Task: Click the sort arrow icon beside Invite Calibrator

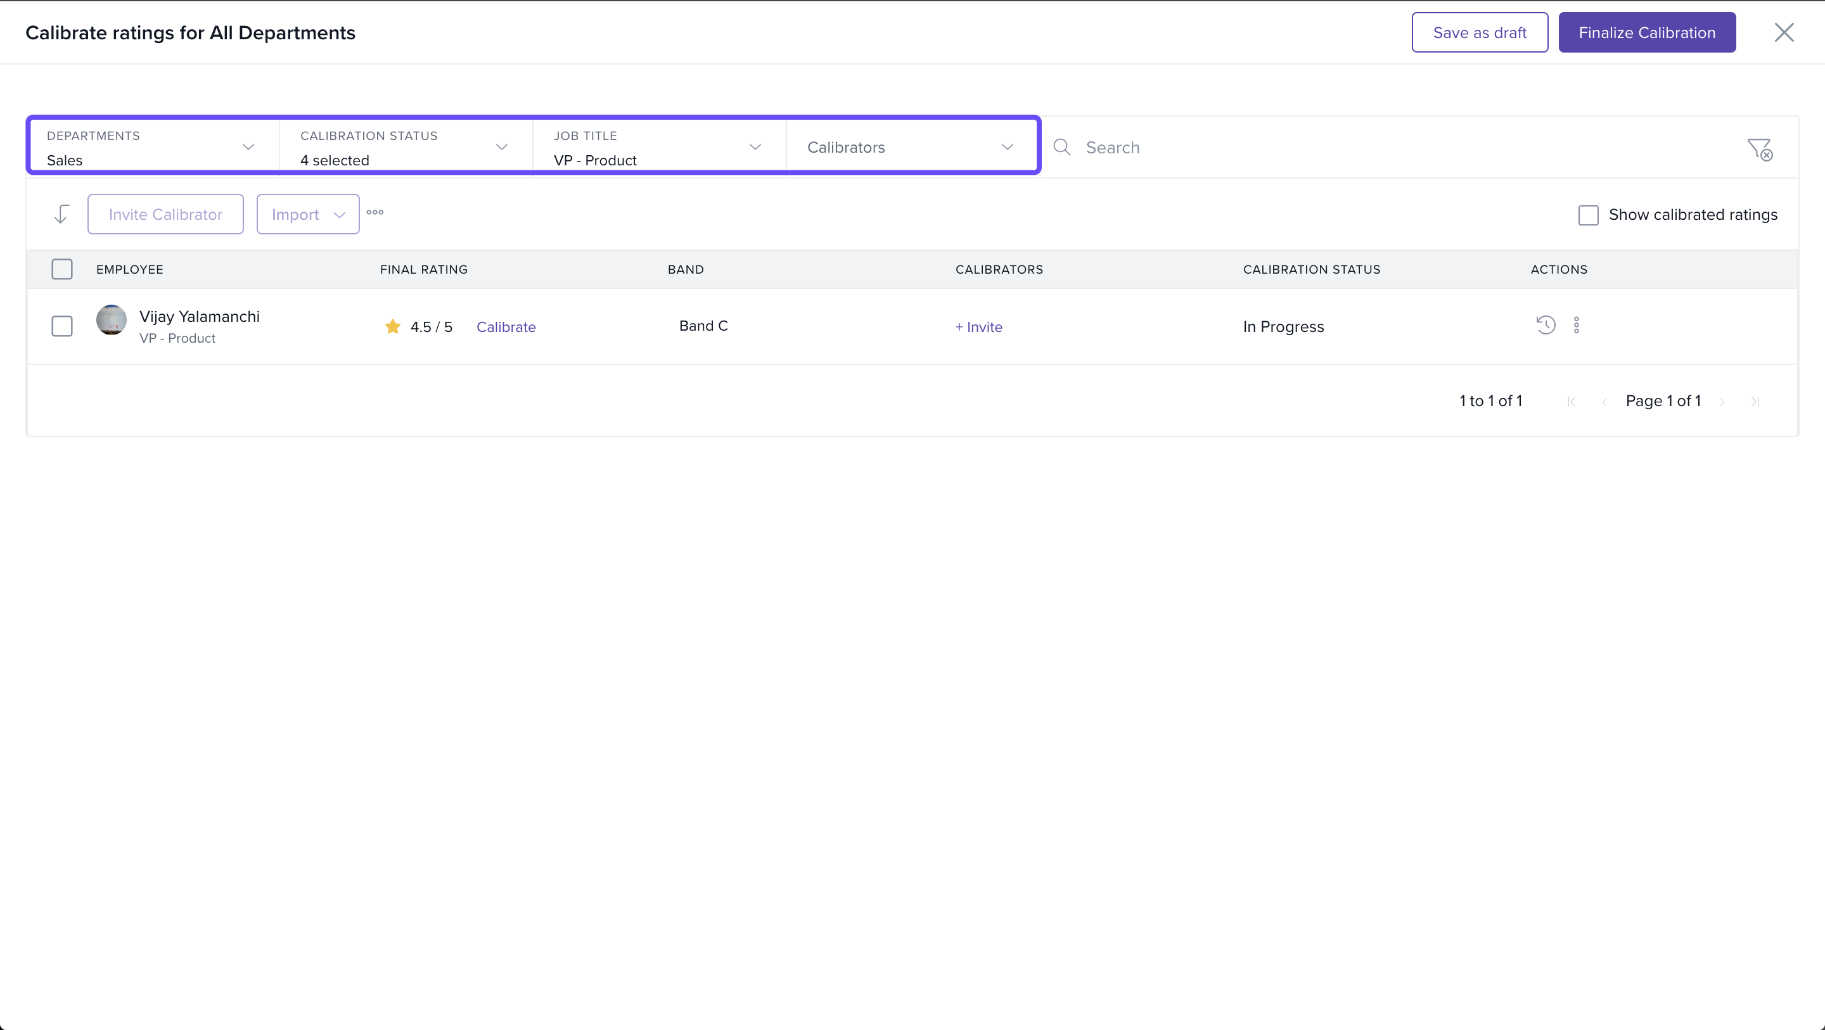Action: tap(61, 214)
